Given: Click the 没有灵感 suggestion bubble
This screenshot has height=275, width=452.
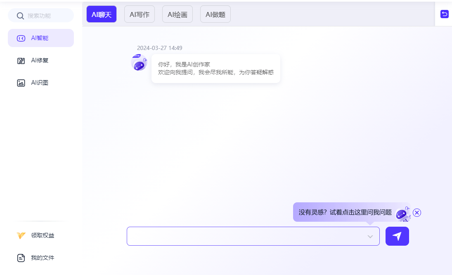Looking at the screenshot, I should point(345,212).
